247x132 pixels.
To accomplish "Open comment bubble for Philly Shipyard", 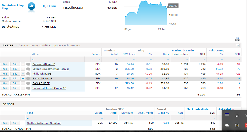I will [x=28, y=74].
